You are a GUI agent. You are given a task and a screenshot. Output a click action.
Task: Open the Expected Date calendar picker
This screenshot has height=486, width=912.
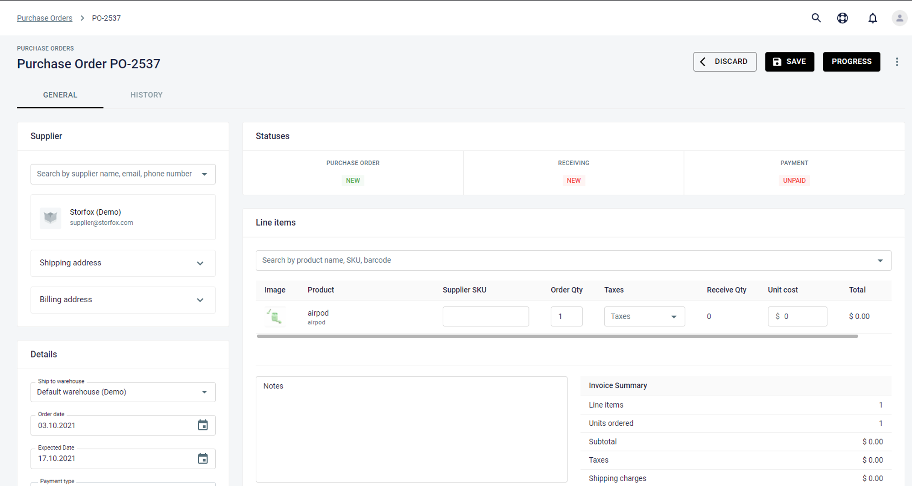203,458
